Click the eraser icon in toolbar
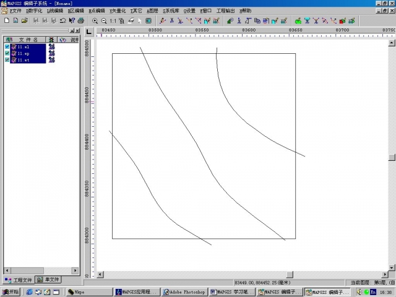Viewport: 396px width, 297px height. click(x=131, y=20)
